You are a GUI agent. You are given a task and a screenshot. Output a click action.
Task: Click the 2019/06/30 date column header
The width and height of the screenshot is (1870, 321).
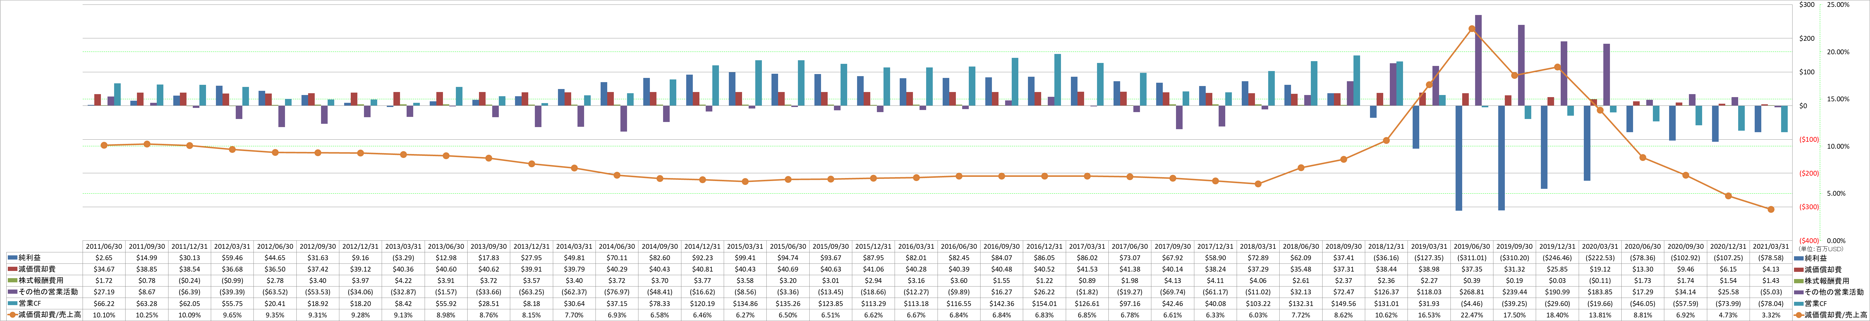click(1471, 246)
